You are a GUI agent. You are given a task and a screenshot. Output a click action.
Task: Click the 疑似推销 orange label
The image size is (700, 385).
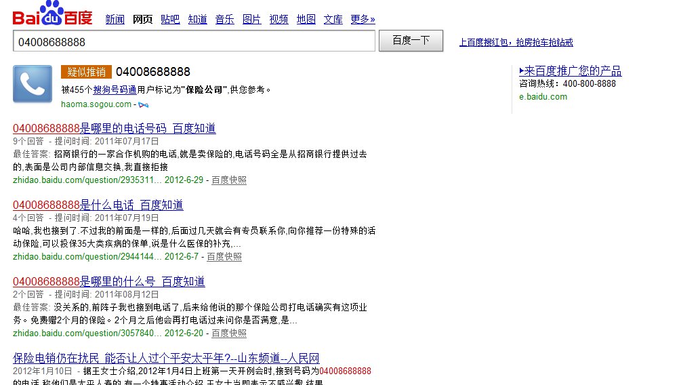coord(86,72)
